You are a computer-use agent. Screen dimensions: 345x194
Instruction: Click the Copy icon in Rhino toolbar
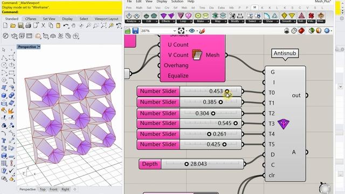tap(51, 26)
